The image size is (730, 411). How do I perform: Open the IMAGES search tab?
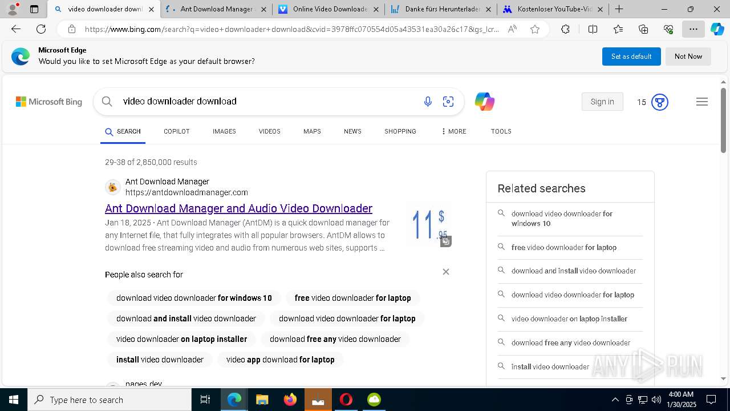click(x=224, y=131)
